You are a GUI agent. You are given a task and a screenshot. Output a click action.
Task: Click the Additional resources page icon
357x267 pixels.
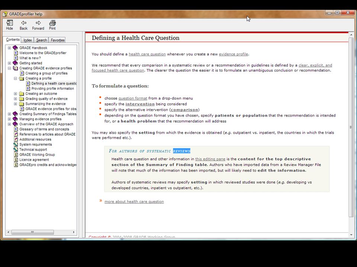point(16,139)
